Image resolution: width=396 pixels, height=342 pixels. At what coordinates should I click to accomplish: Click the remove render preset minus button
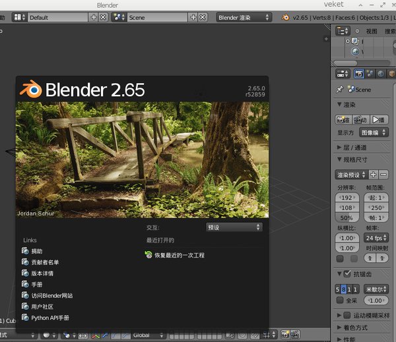[383, 175]
